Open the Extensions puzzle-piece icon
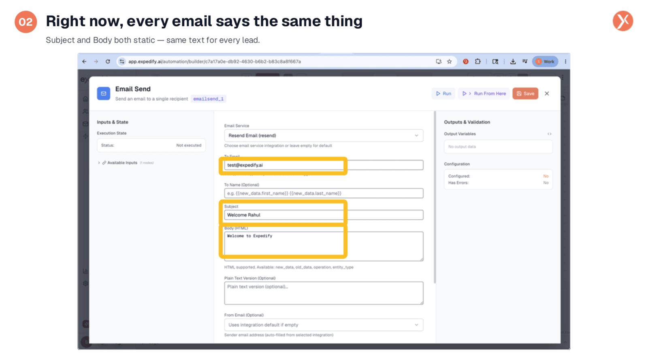The height and width of the screenshot is (364, 648). coord(478,61)
